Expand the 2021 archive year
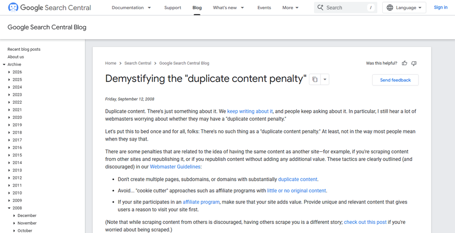 pos(9,110)
